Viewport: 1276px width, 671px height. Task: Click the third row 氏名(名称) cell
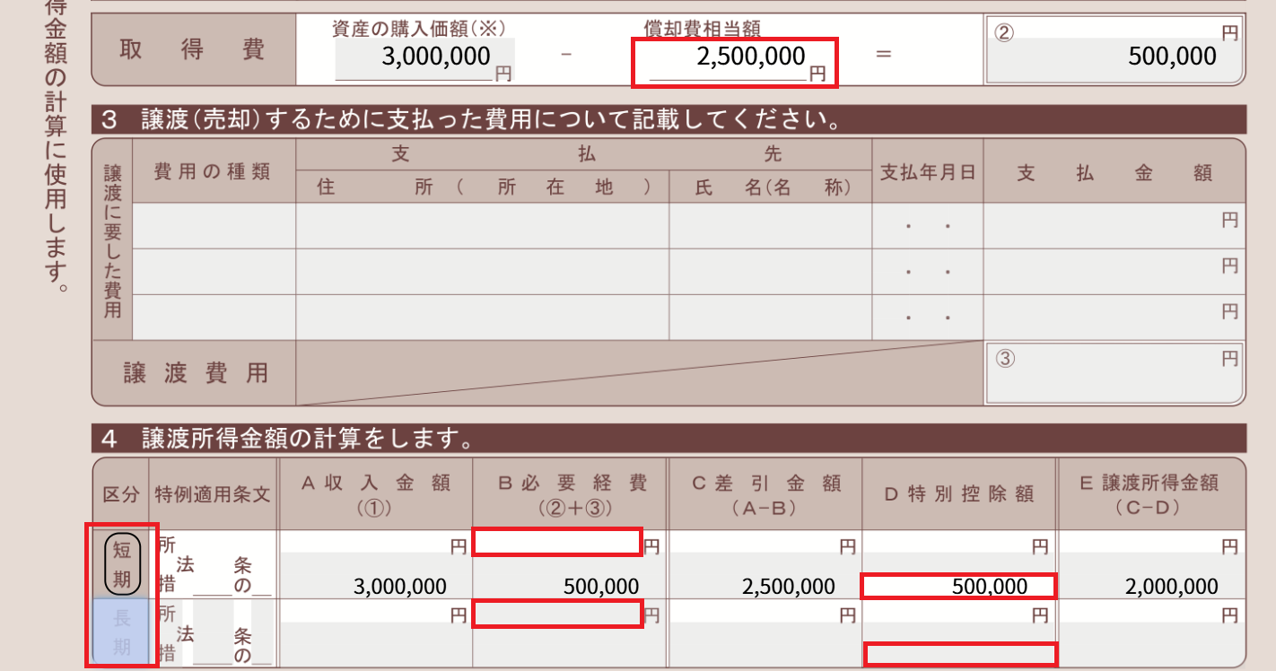770,318
